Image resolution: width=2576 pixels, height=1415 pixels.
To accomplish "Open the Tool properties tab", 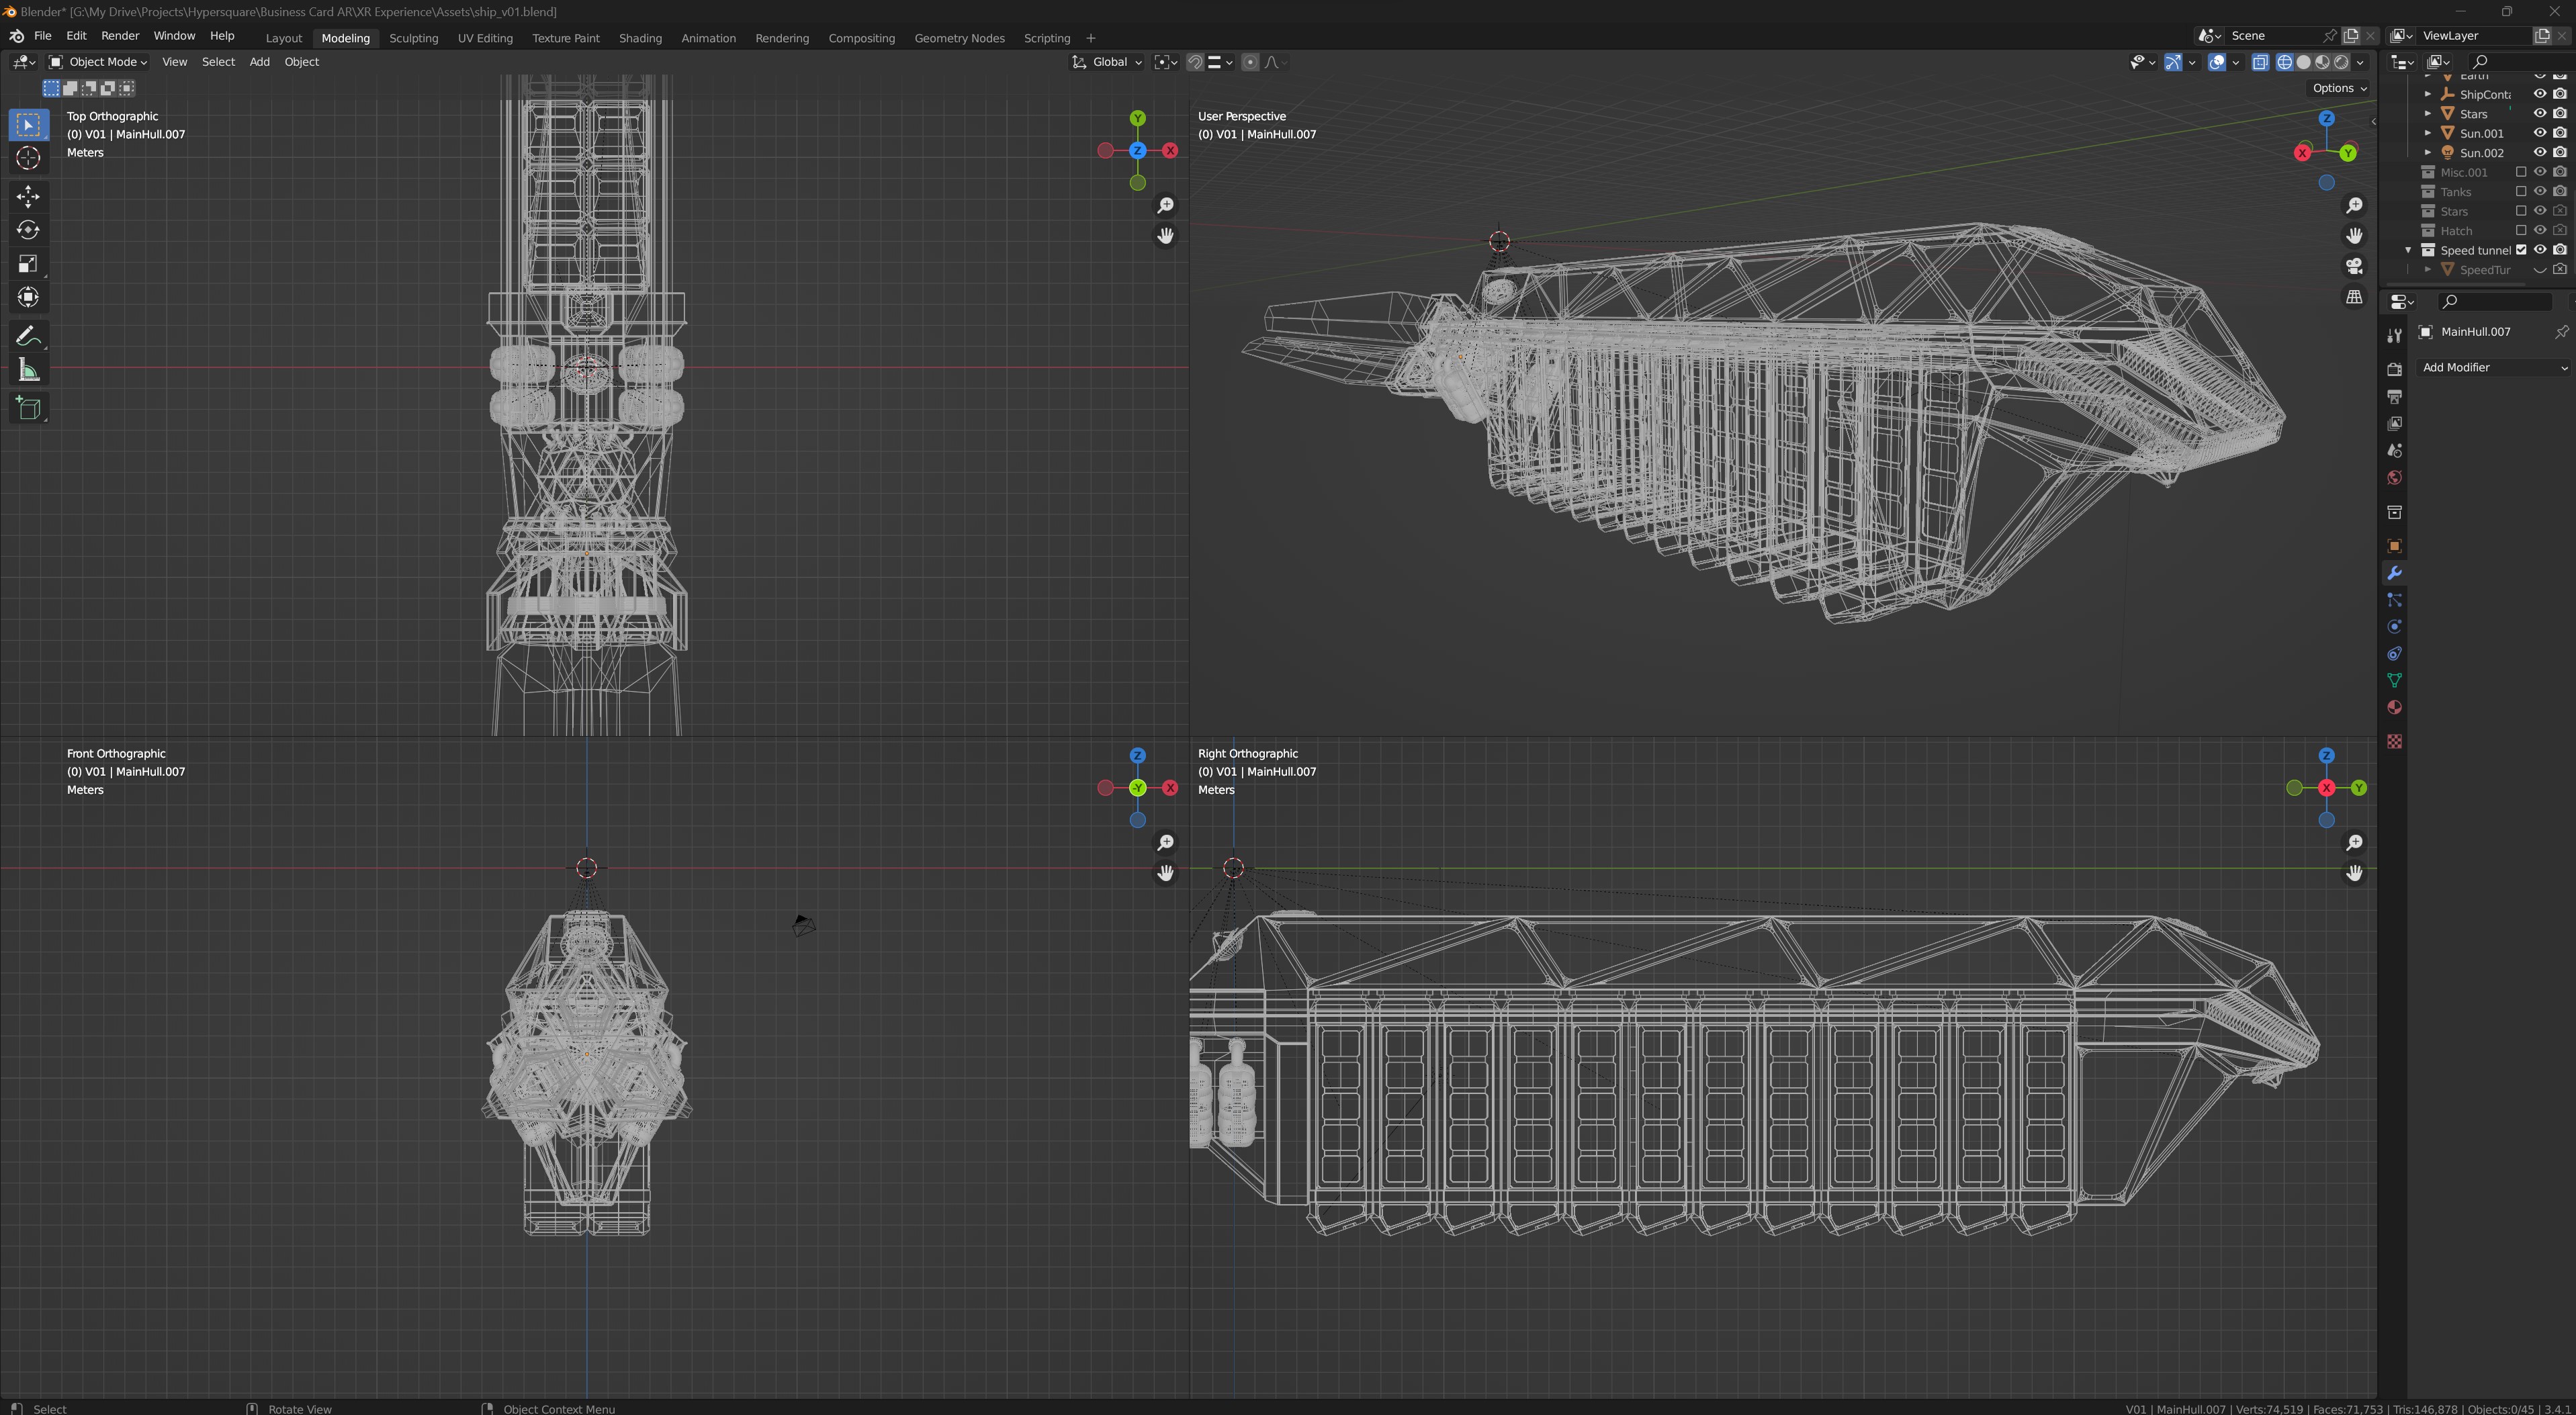I will point(2394,335).
